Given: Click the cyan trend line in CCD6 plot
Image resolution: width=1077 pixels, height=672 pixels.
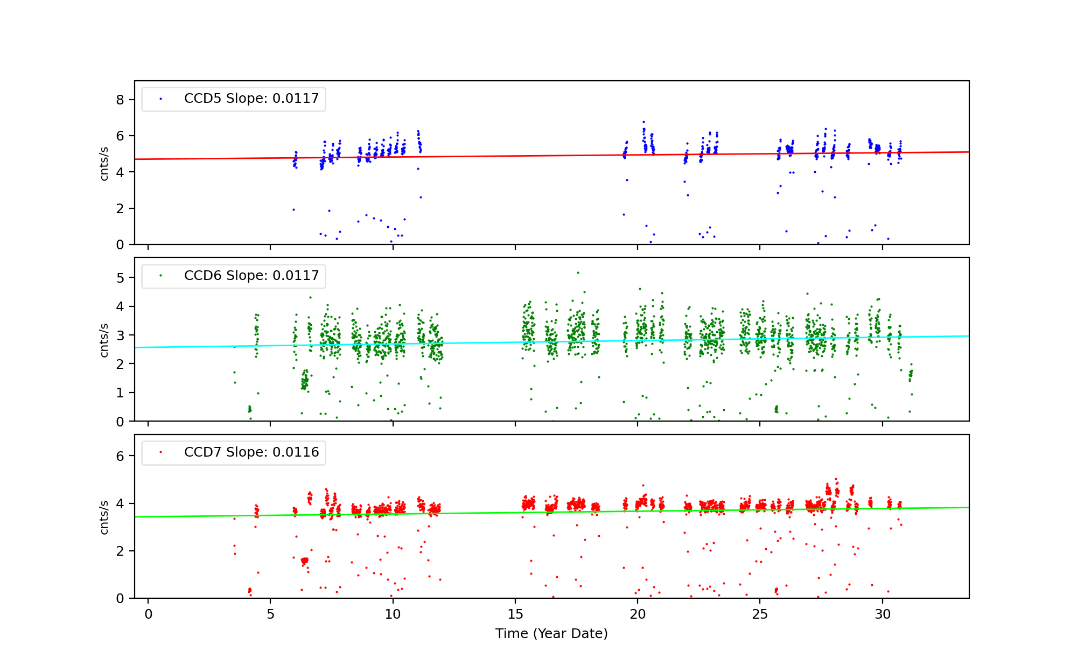Looking at the screenshot, I should [x=485, y=342].
